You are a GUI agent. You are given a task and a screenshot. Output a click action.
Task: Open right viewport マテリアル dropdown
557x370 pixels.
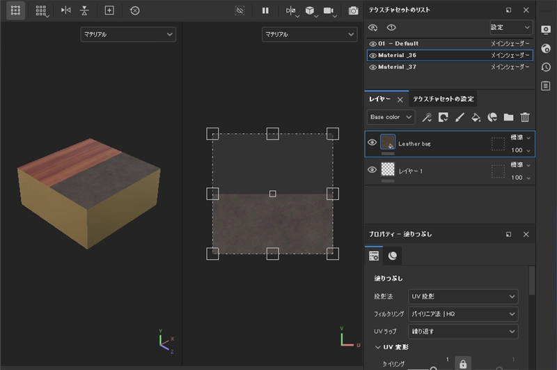[x=309, y=34]
